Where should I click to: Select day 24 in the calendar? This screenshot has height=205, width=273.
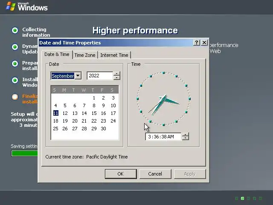coord(113,121)
